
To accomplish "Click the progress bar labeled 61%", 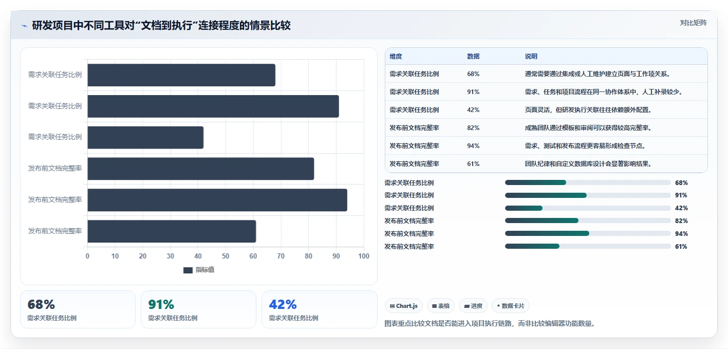I will tap(588, 246).
